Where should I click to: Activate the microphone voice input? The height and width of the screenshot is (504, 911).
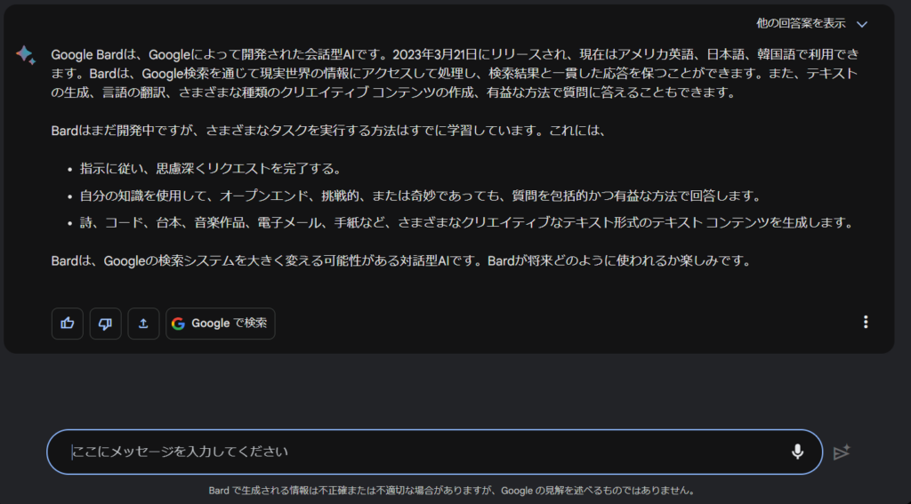(798, 452)
